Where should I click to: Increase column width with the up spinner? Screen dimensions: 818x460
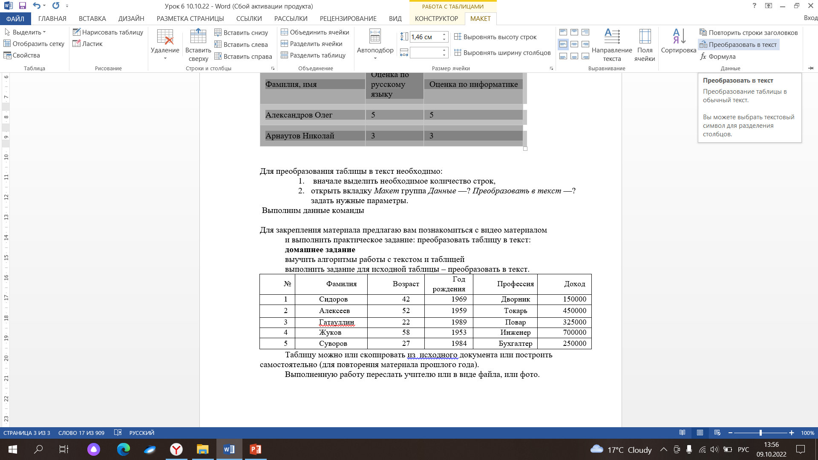point(444,50)
